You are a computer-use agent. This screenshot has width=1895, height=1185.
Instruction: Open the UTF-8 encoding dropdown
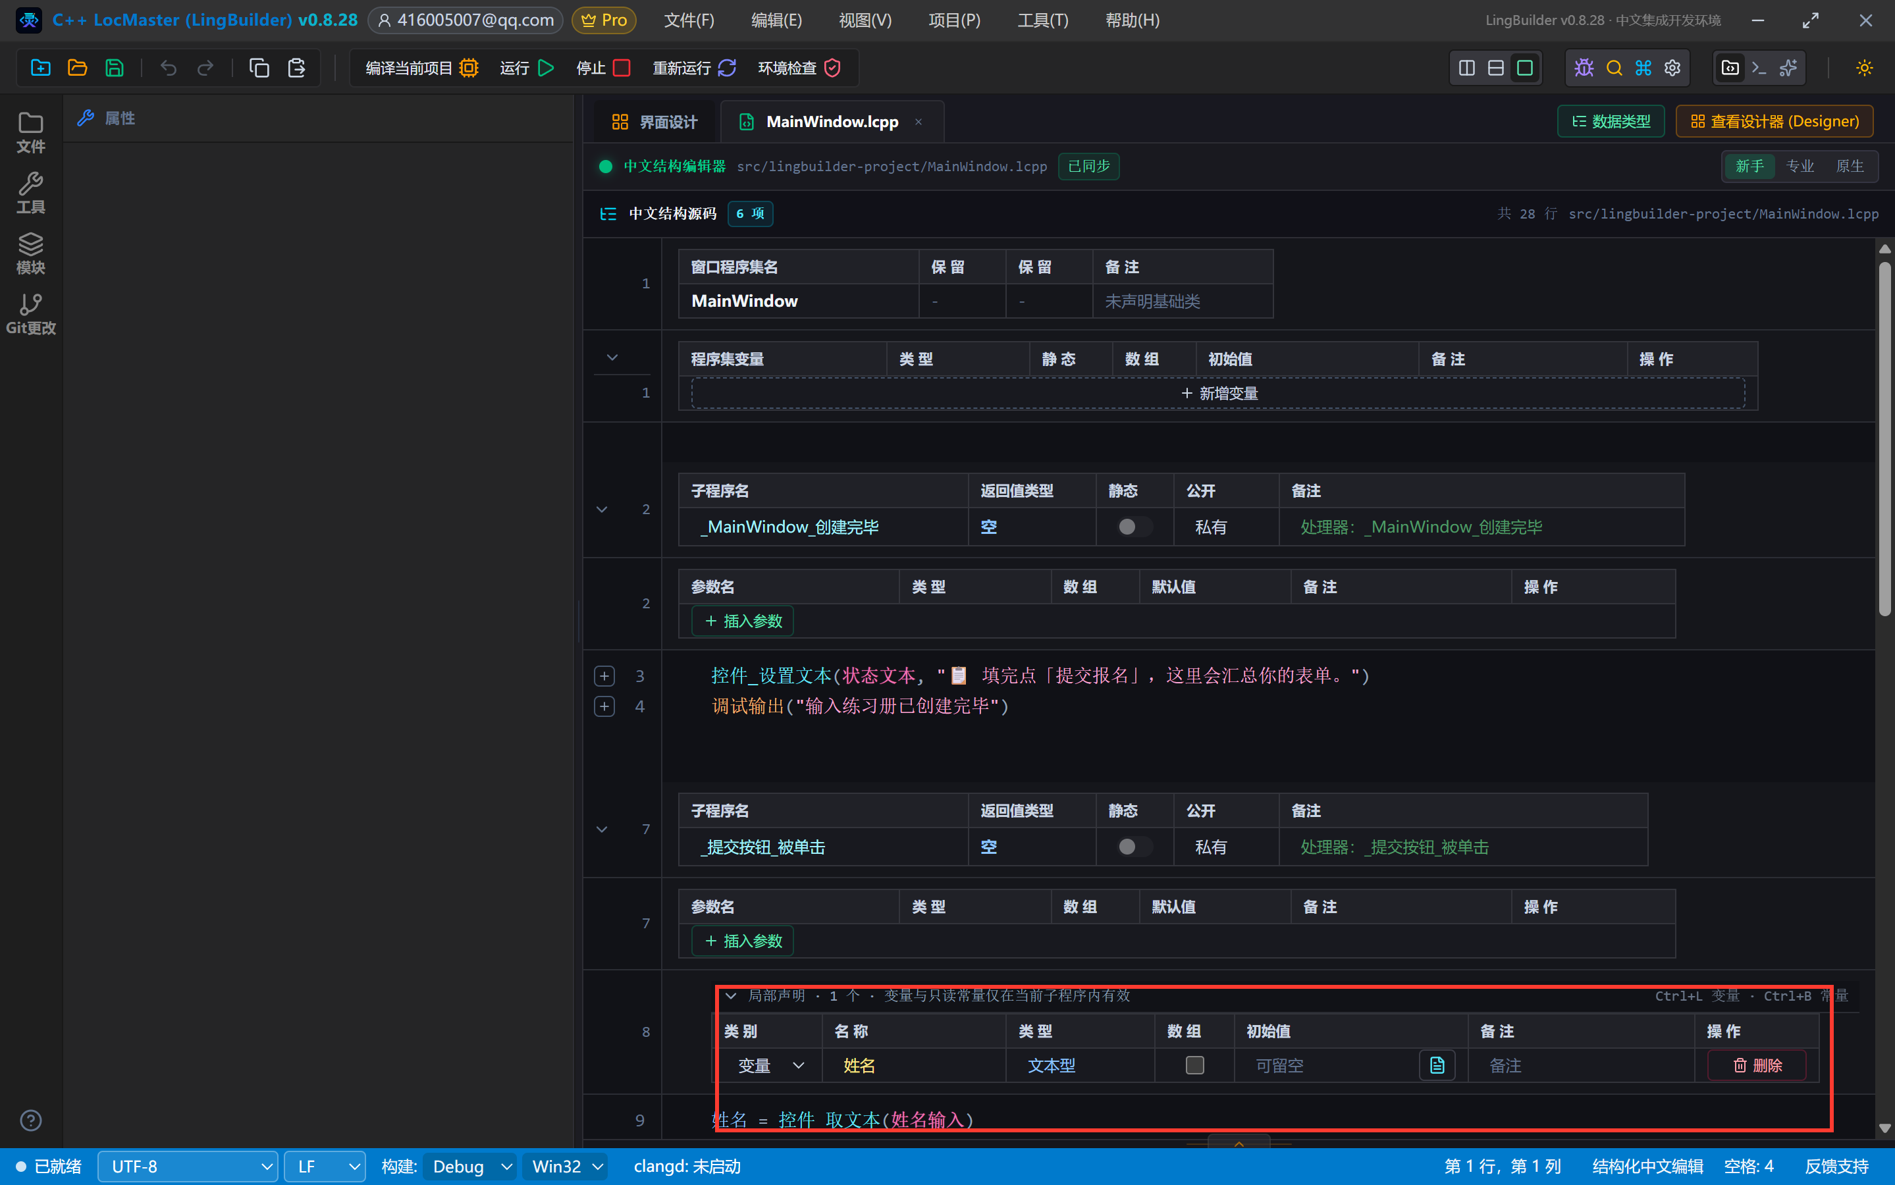point(188,1166)
